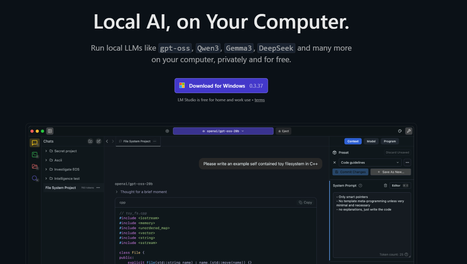467x264 pixels.
Task: Toggle the wrench settings panel icon
Action: coord(409,131)
